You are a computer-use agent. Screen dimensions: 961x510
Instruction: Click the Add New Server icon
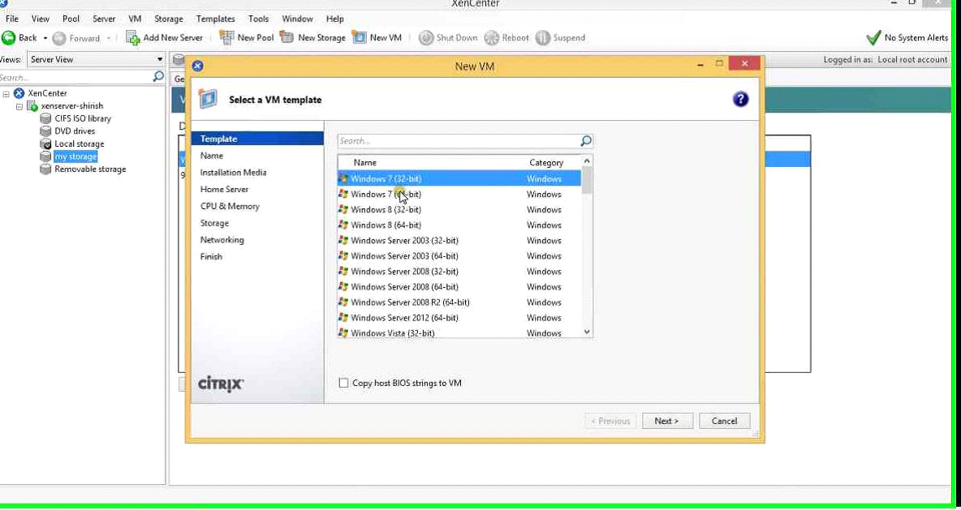pos(132,38)
